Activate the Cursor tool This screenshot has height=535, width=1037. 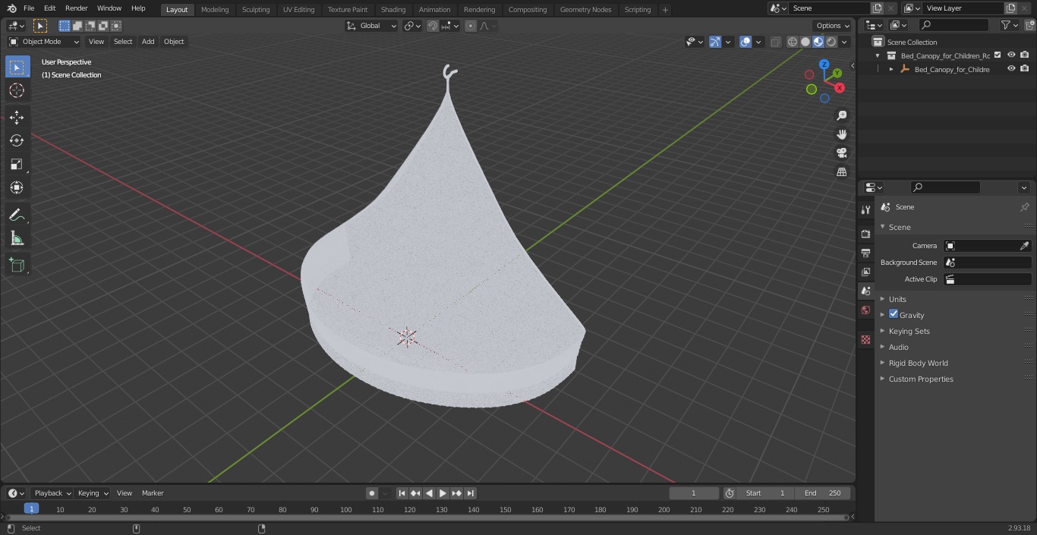(x=17, y=90)
